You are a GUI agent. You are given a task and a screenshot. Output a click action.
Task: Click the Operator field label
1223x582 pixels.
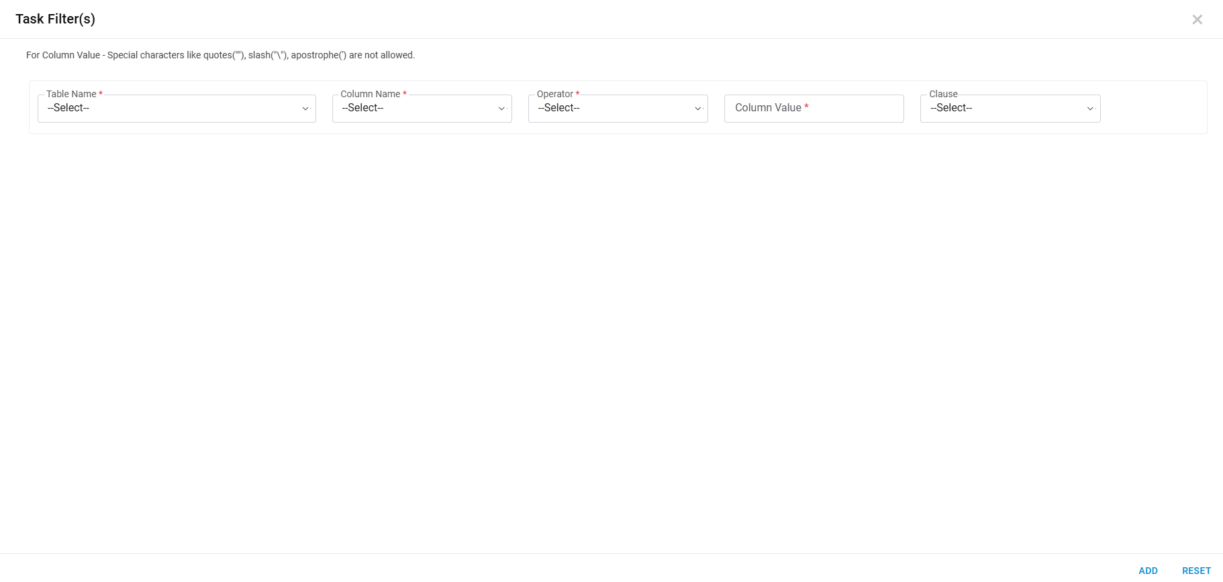[x=554, y=94]
